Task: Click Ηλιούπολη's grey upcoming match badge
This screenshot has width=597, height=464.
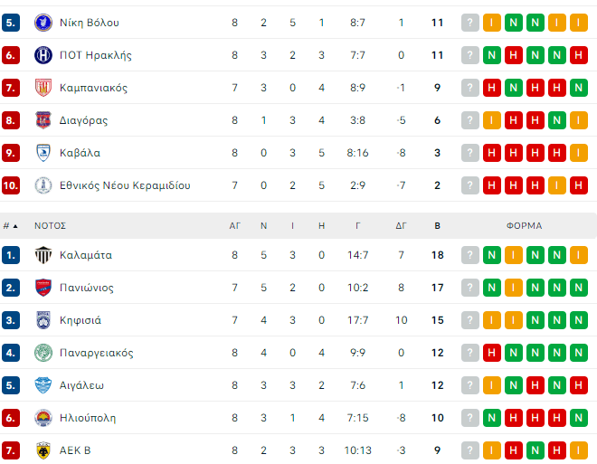Action: point(469,418)
